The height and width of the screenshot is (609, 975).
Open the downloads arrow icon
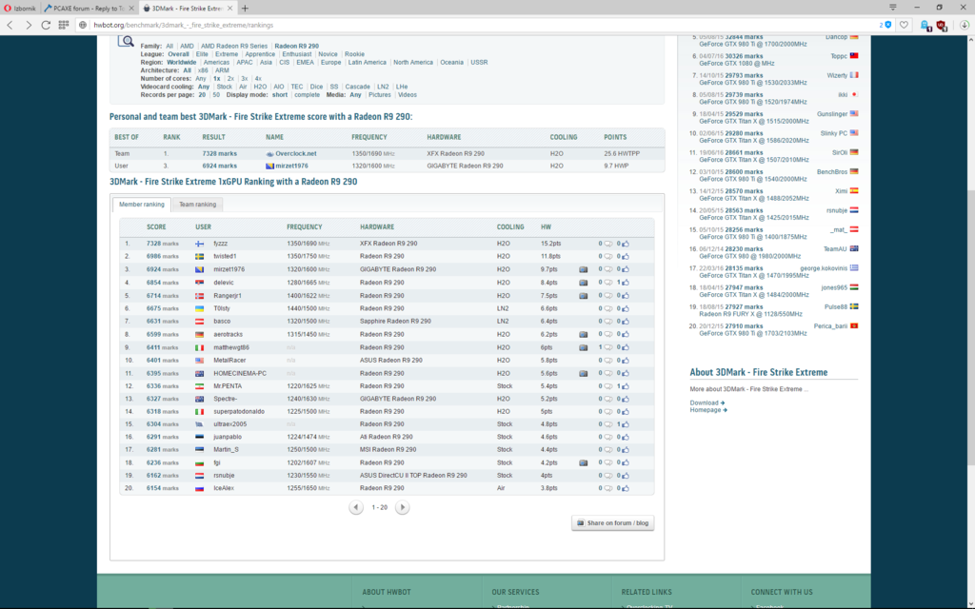(965, 25)
